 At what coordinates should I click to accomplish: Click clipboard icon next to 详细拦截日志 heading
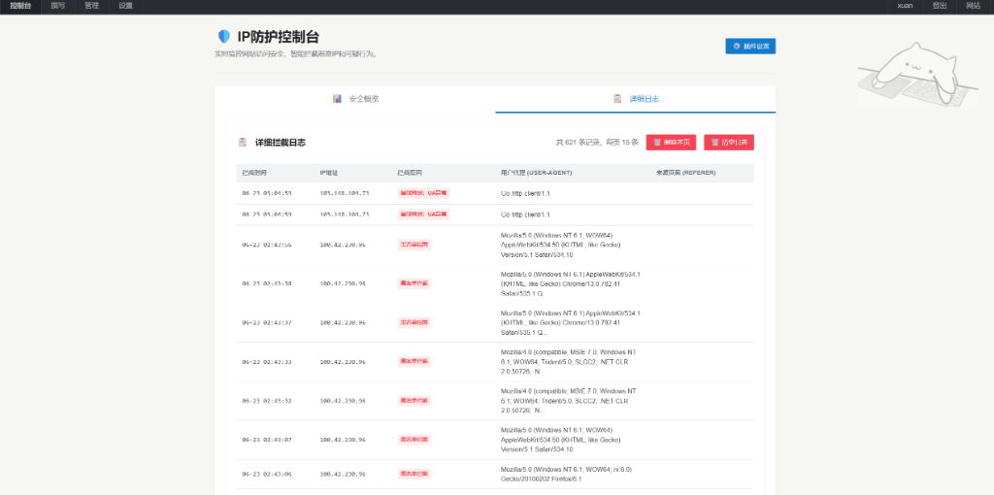[x=243, y=143]
